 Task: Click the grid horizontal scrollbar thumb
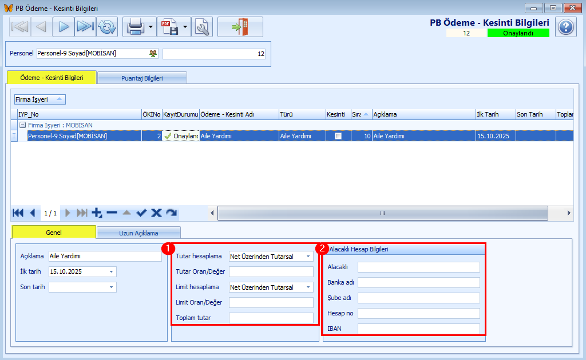[383, 213]
